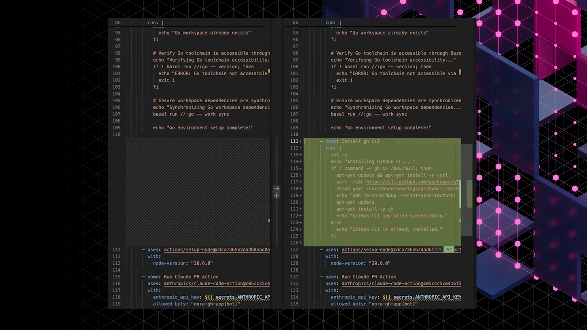The image size is (587, 330).
Task: Click "# Ensure workspace dependencies" comment right pane
Action: click(x=396, y=101)
